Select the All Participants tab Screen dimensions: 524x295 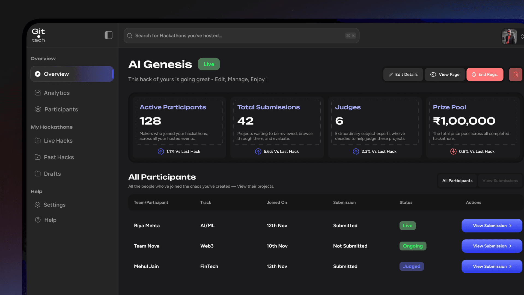click(x=457, y=181)
